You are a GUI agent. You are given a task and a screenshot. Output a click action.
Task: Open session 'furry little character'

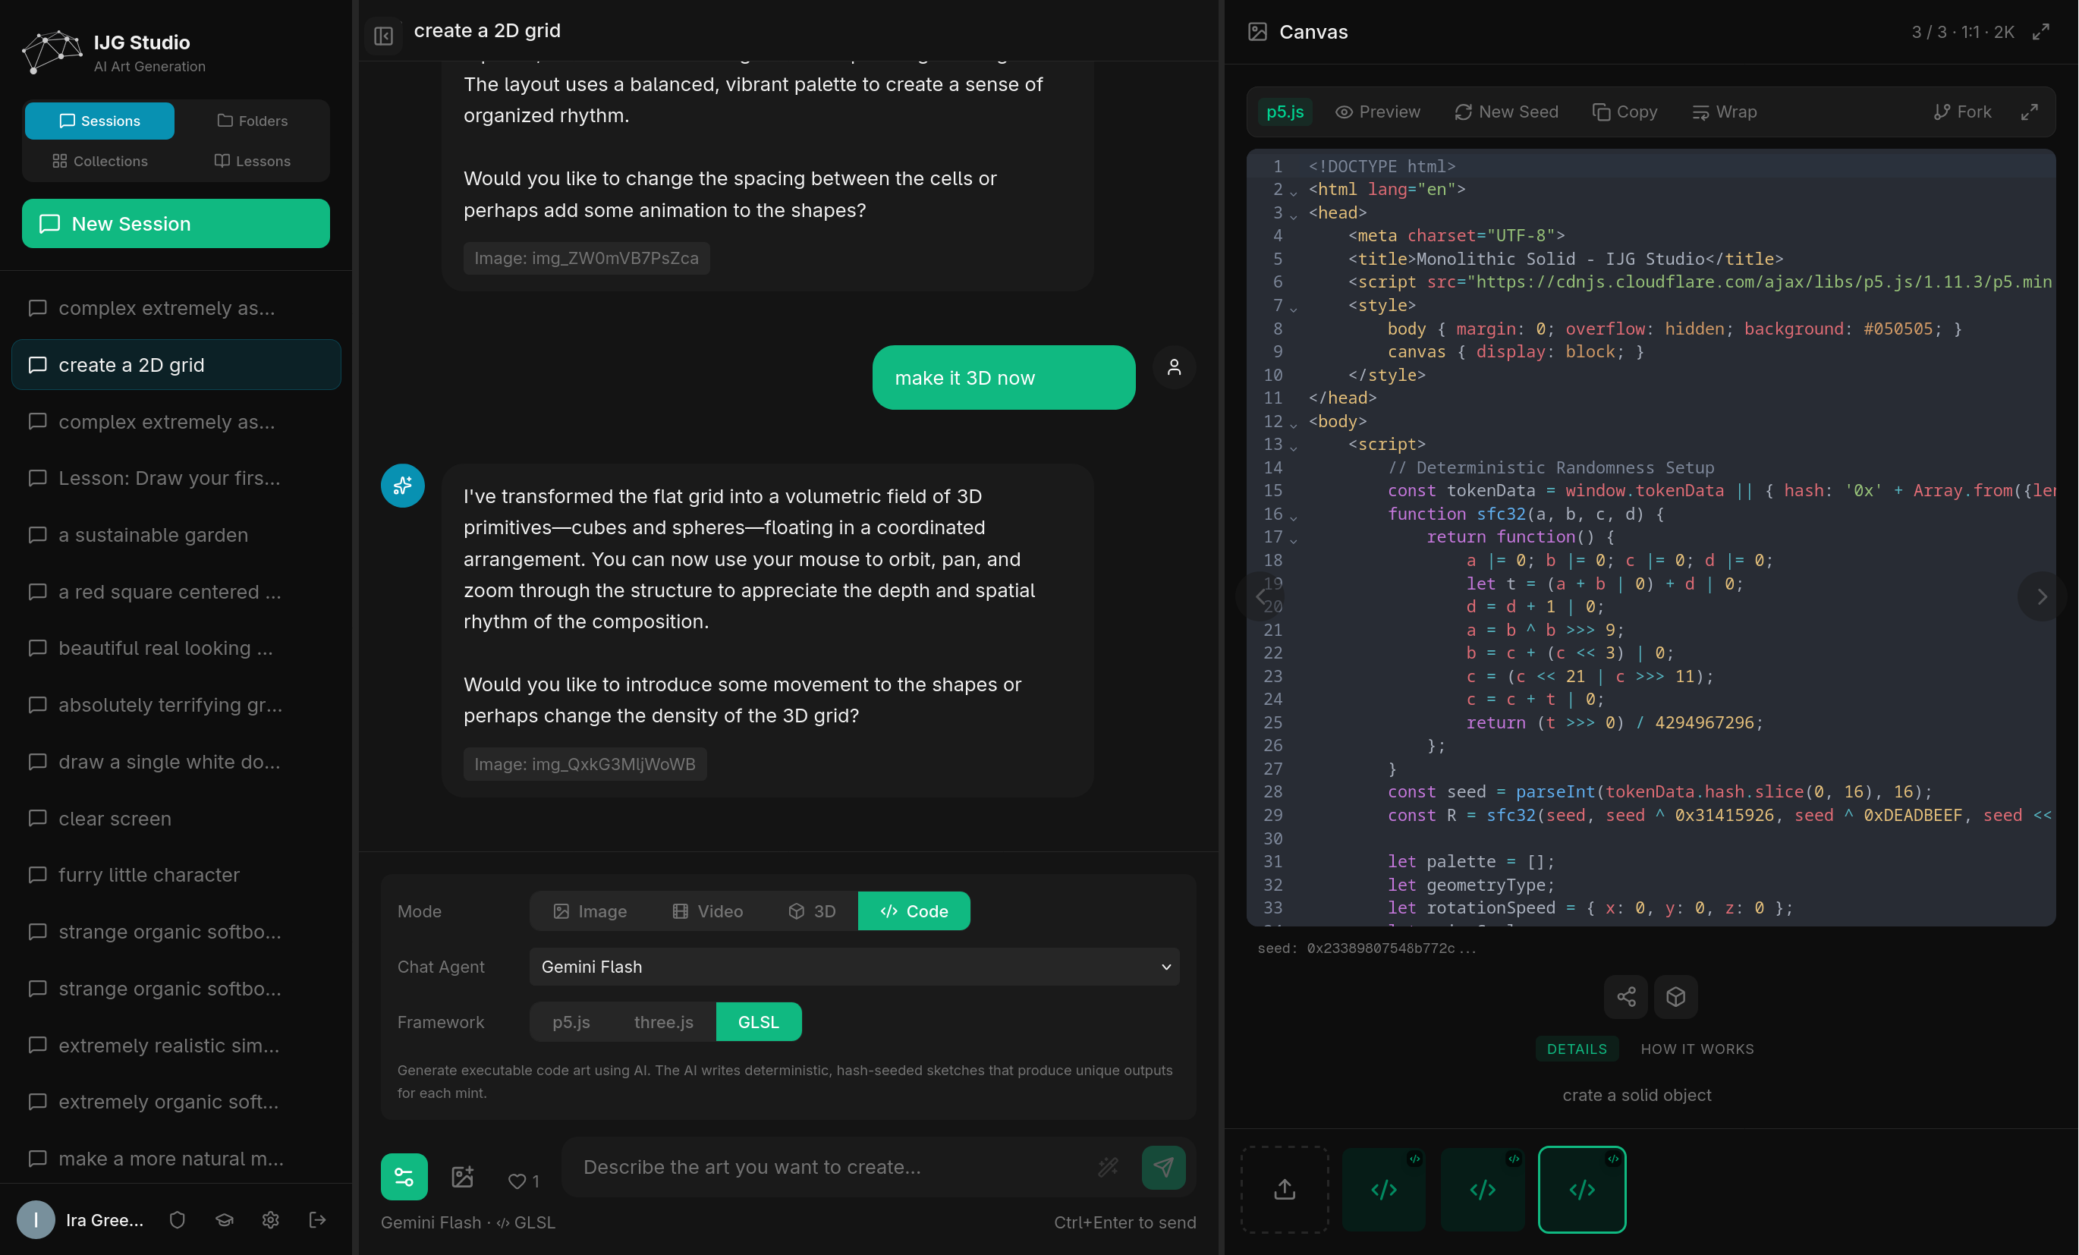tap(175, 875)
